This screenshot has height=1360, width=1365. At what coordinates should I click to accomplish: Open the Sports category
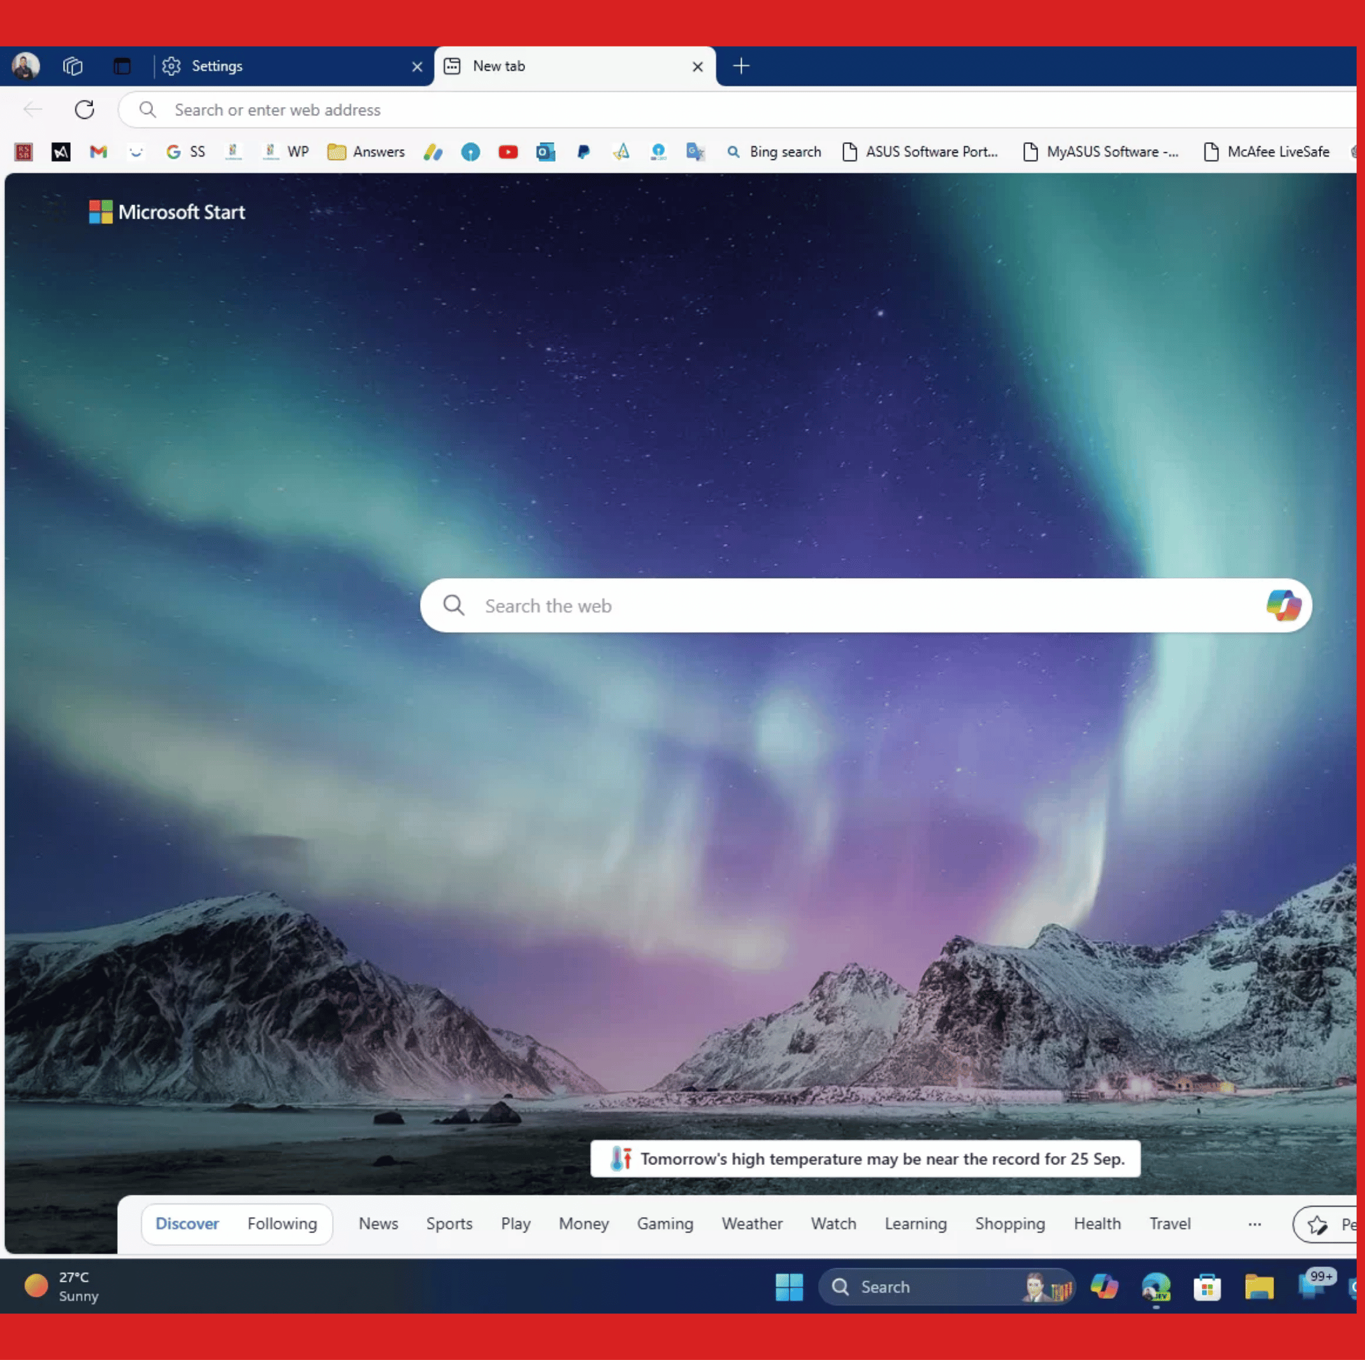pos(449,1224)
